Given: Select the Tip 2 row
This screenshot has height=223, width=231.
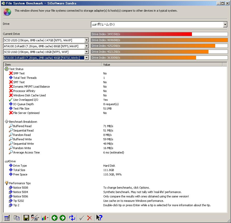Looking at the screenshot, I should [x=115, y=205].
